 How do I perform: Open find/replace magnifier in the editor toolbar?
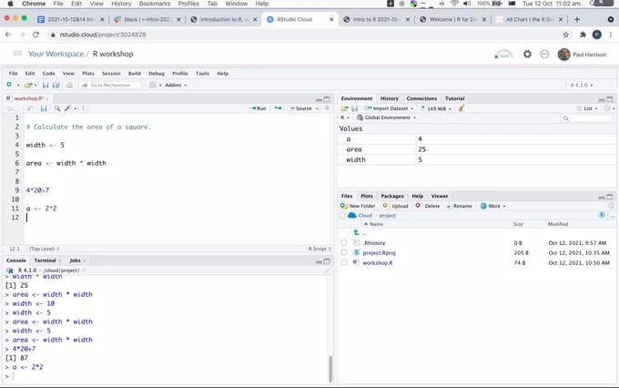coord(57,108)
